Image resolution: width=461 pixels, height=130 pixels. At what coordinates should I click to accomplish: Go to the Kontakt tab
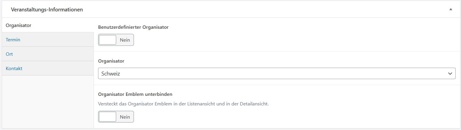click(14, 68)
